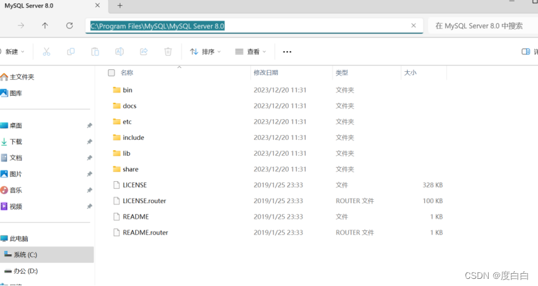Open 音乐 in the sidebar
This screenshot has width=538, height=286.
11,190
